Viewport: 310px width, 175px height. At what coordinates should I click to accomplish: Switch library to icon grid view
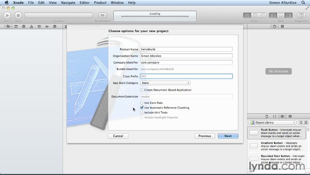pos(301,122)
